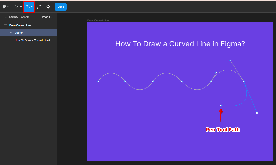The width and height of the screenshot is (276, 165).
Task: Select the Move tool arrow icon
Action: pos(17,7)
